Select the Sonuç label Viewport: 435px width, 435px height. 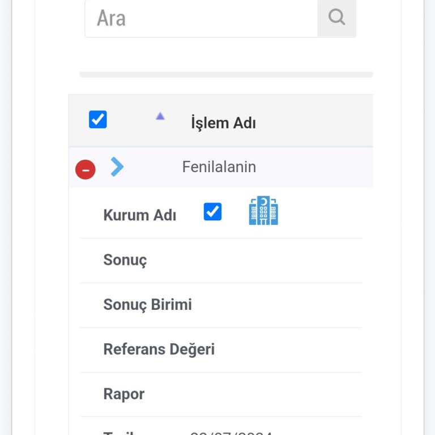[x=125, y=260]
